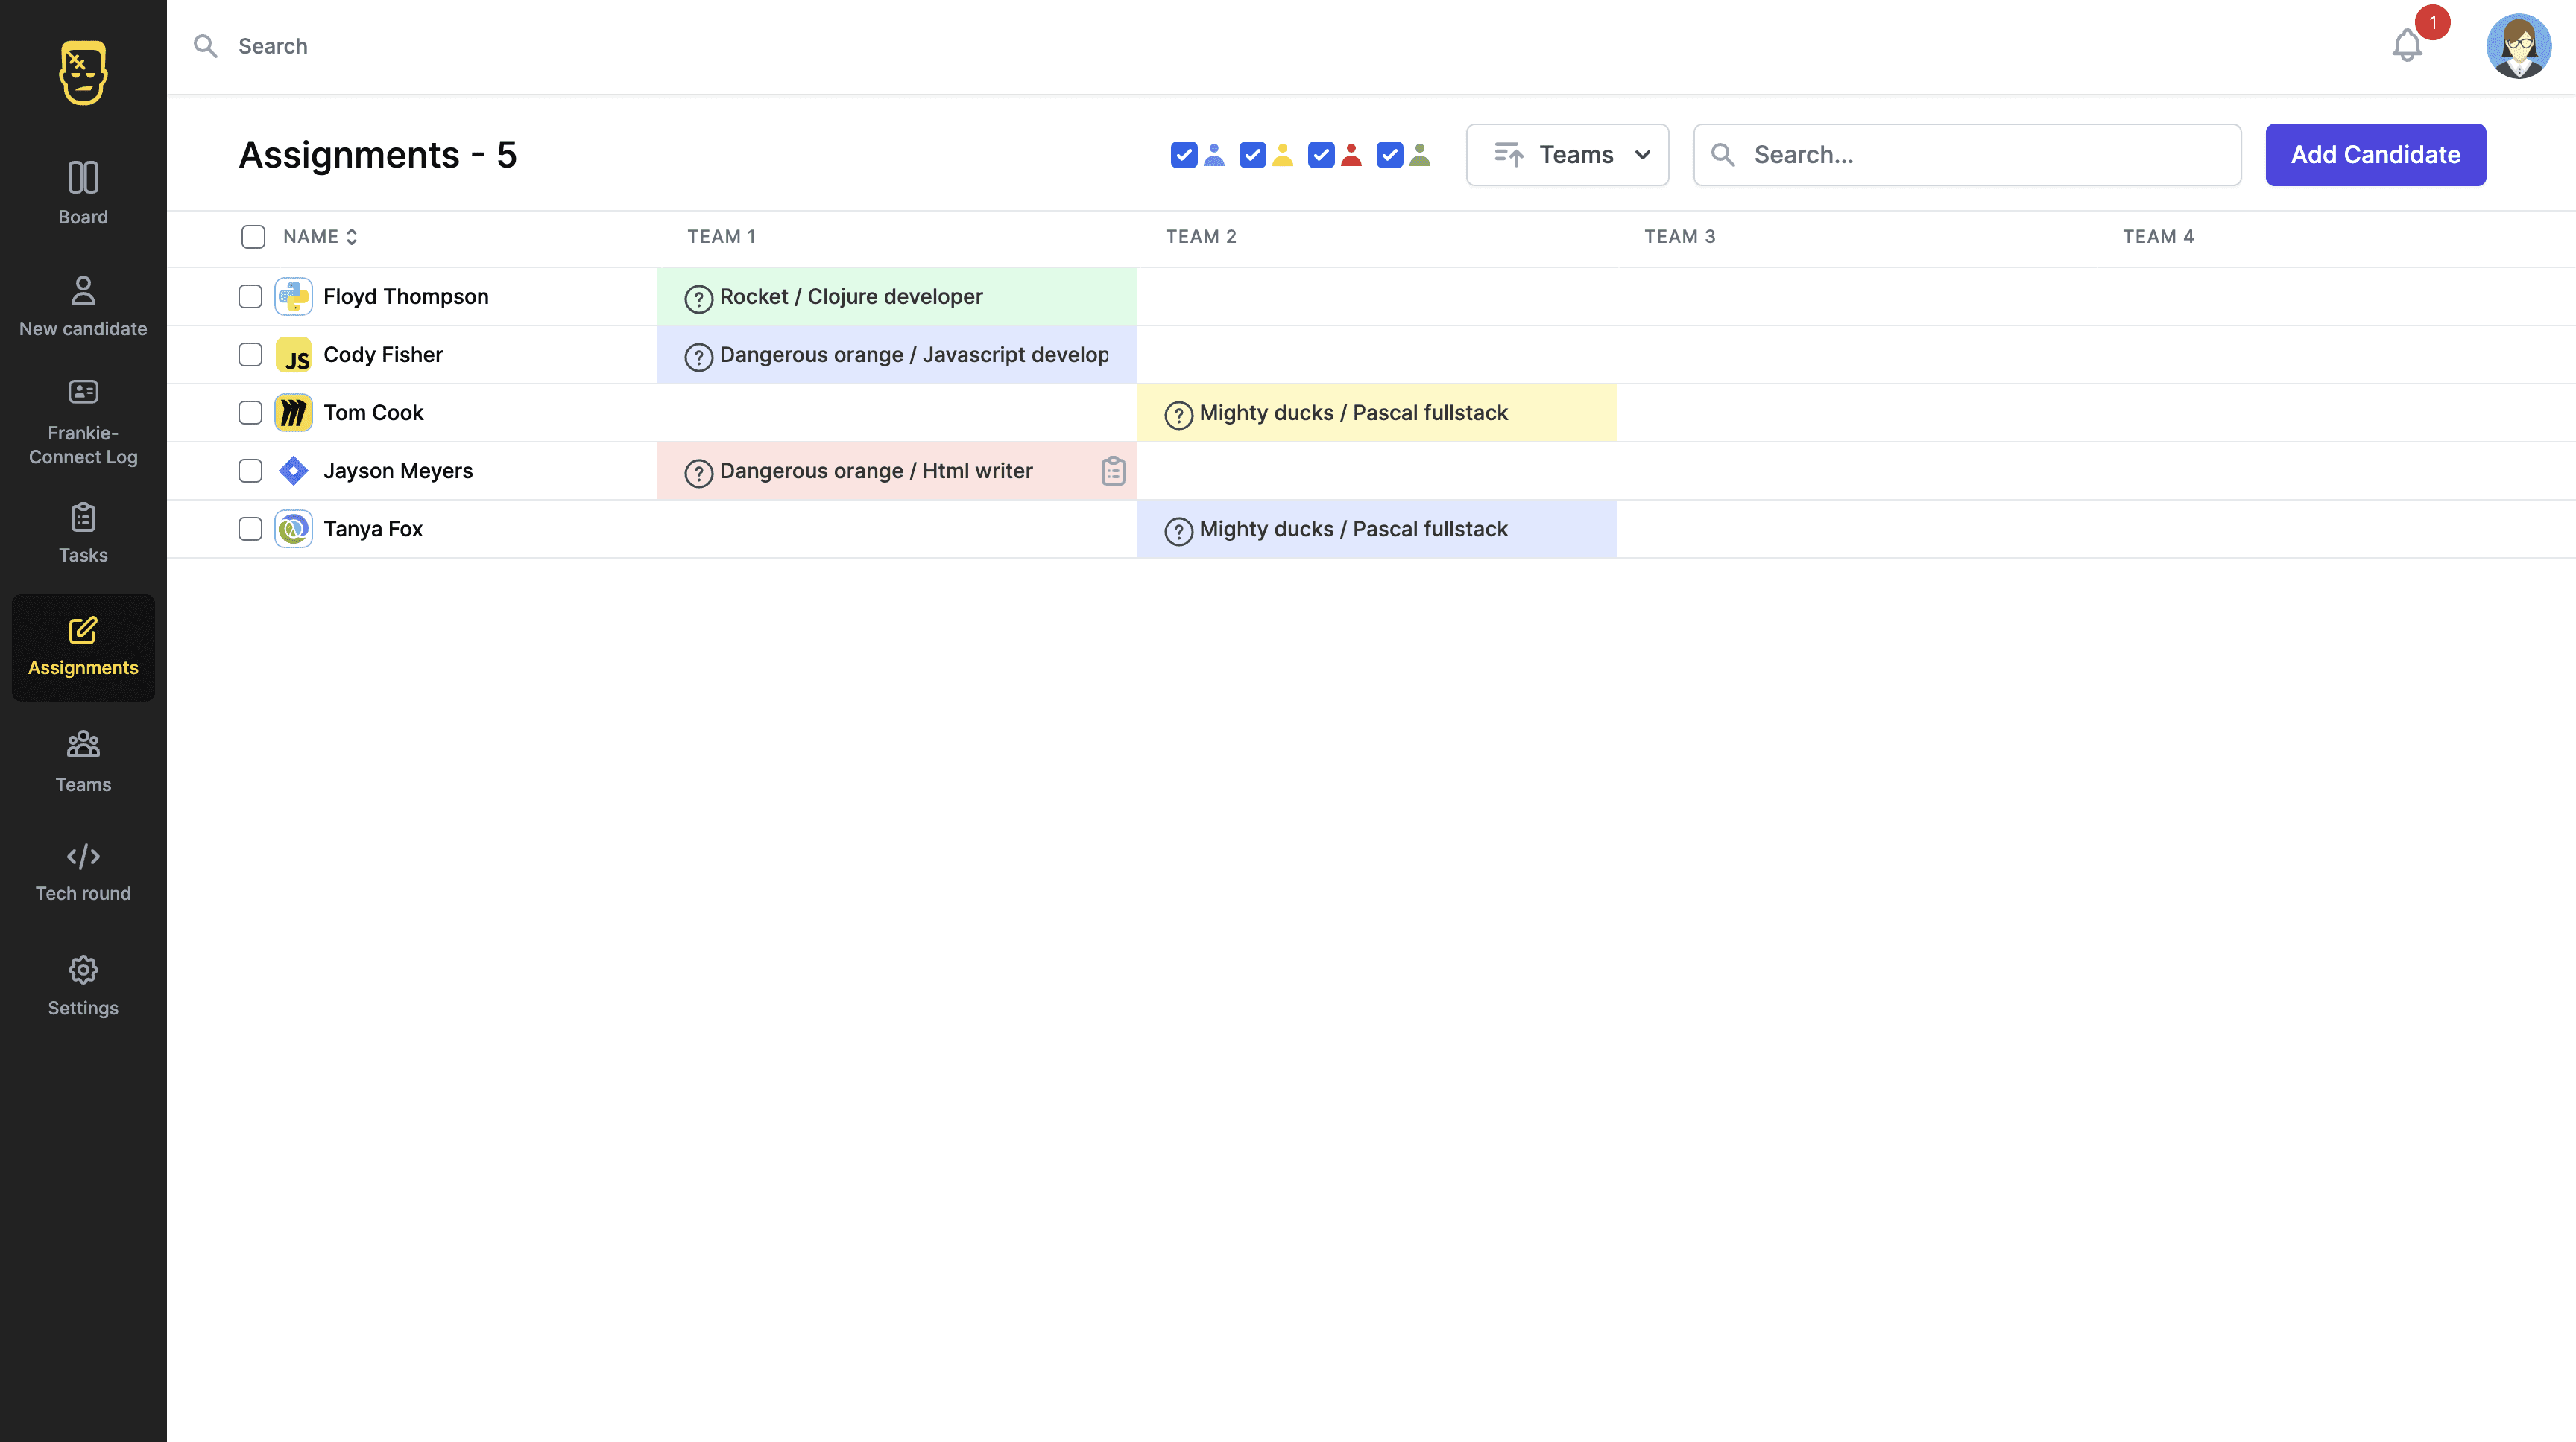Screen dimensions: 2576x1442
Task: Focus the candidate Search... input
Action: point(1967,155)
